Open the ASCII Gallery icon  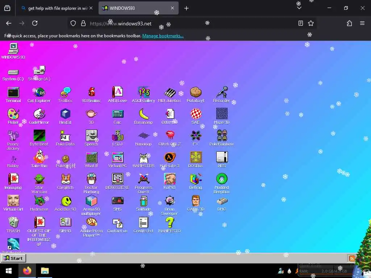pos(143,95)
